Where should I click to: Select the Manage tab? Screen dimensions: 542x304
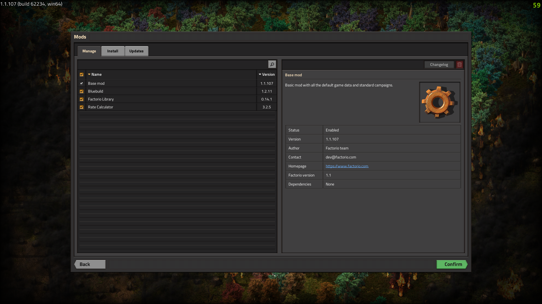pos(89,51)
